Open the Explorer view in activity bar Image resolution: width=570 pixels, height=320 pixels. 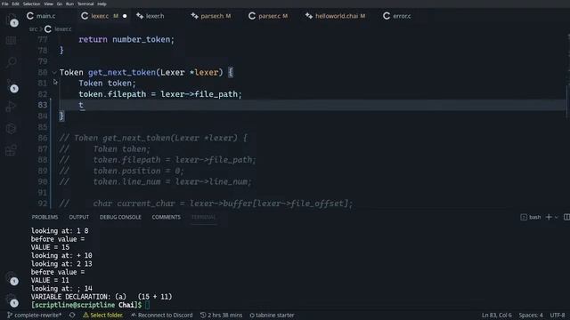tap(12, 20)
